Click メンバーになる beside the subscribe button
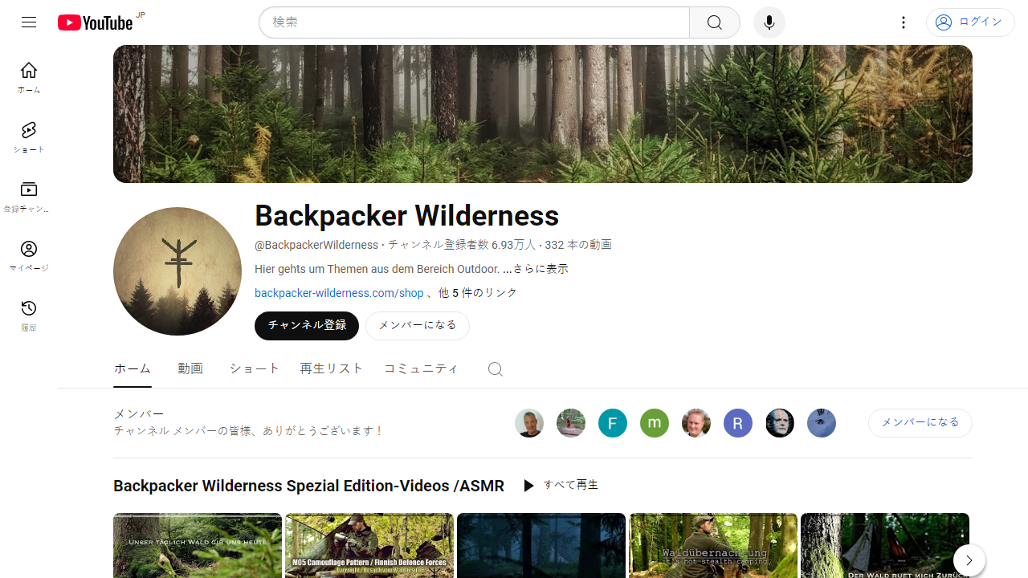The image size is (1028, 578). pyautogui.click(x=418, y=326)
